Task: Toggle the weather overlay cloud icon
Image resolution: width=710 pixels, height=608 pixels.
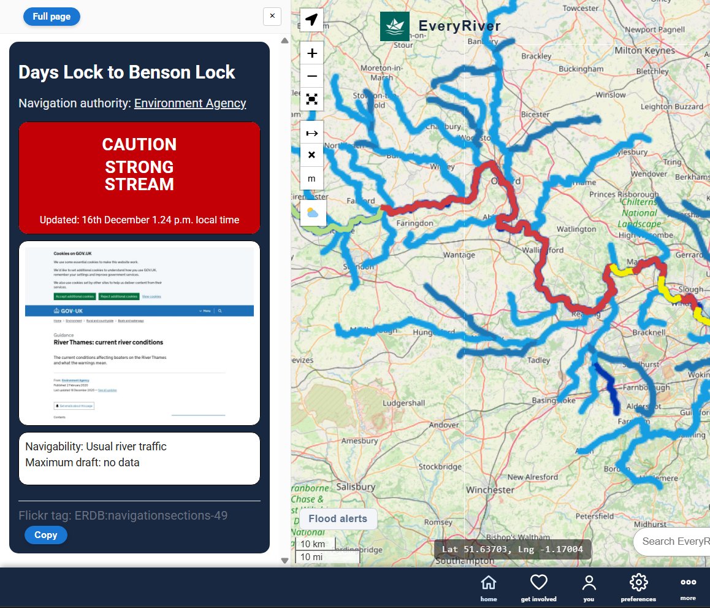Action: pyautogui.click(x=311, y=213)
